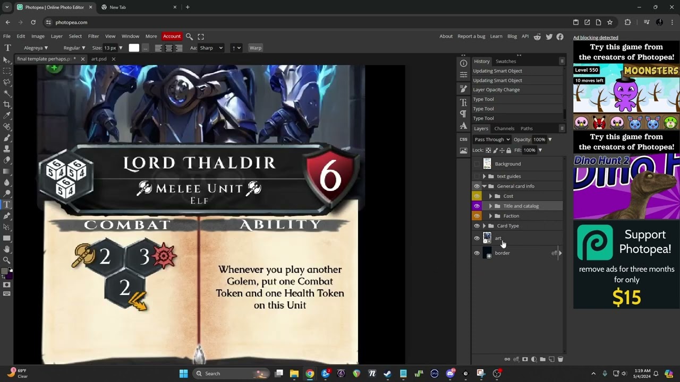The height and width of the screenshot is (382, 680).
Task: Open the Regular font style dropdown
Action: click(74, 48)
